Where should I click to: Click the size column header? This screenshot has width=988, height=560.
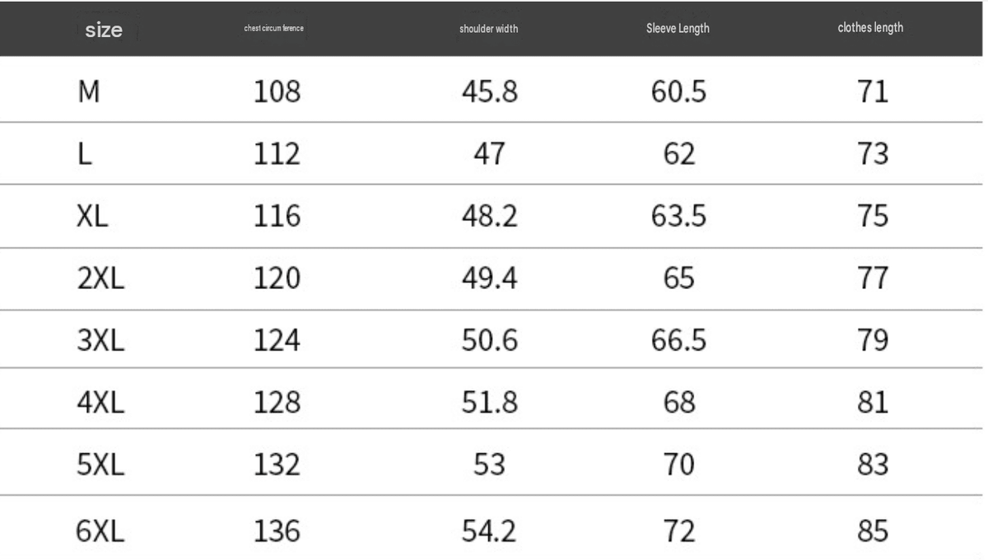tap(105, 31)
